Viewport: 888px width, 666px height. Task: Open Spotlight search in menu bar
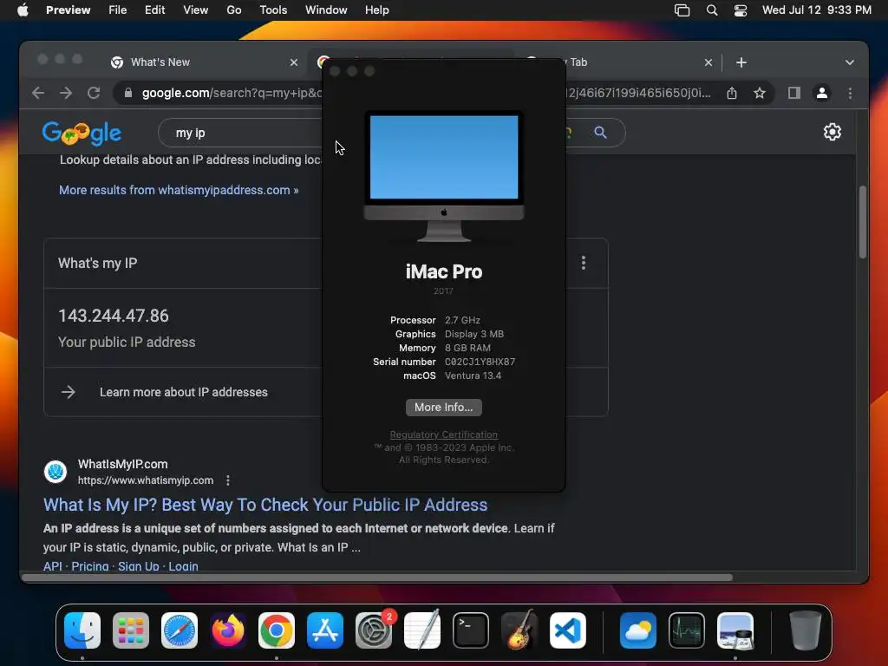pos(712,10)
